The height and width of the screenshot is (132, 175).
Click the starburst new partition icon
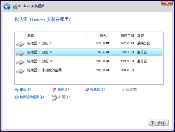(x=123, y=90)
